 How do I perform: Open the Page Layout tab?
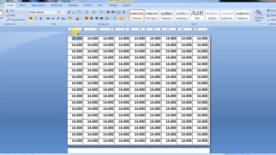[38, 5]
